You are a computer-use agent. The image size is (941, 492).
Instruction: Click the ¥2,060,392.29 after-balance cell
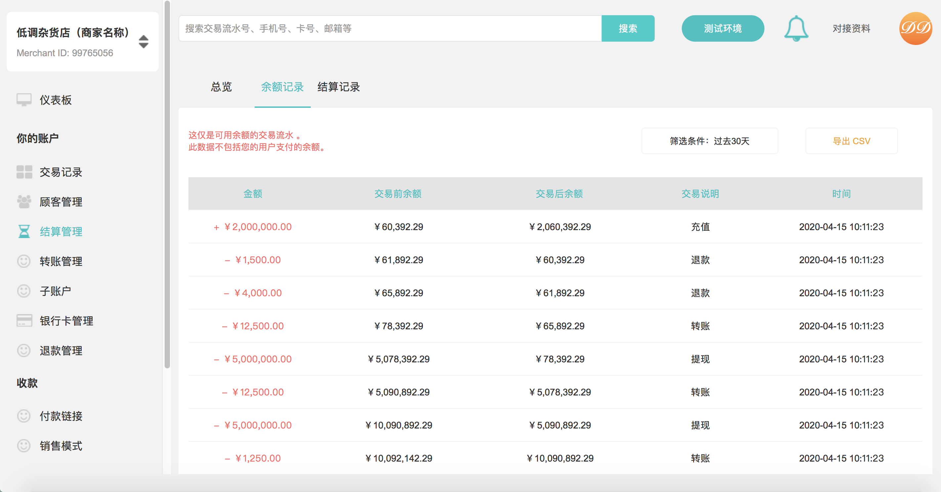click(560, 227)
